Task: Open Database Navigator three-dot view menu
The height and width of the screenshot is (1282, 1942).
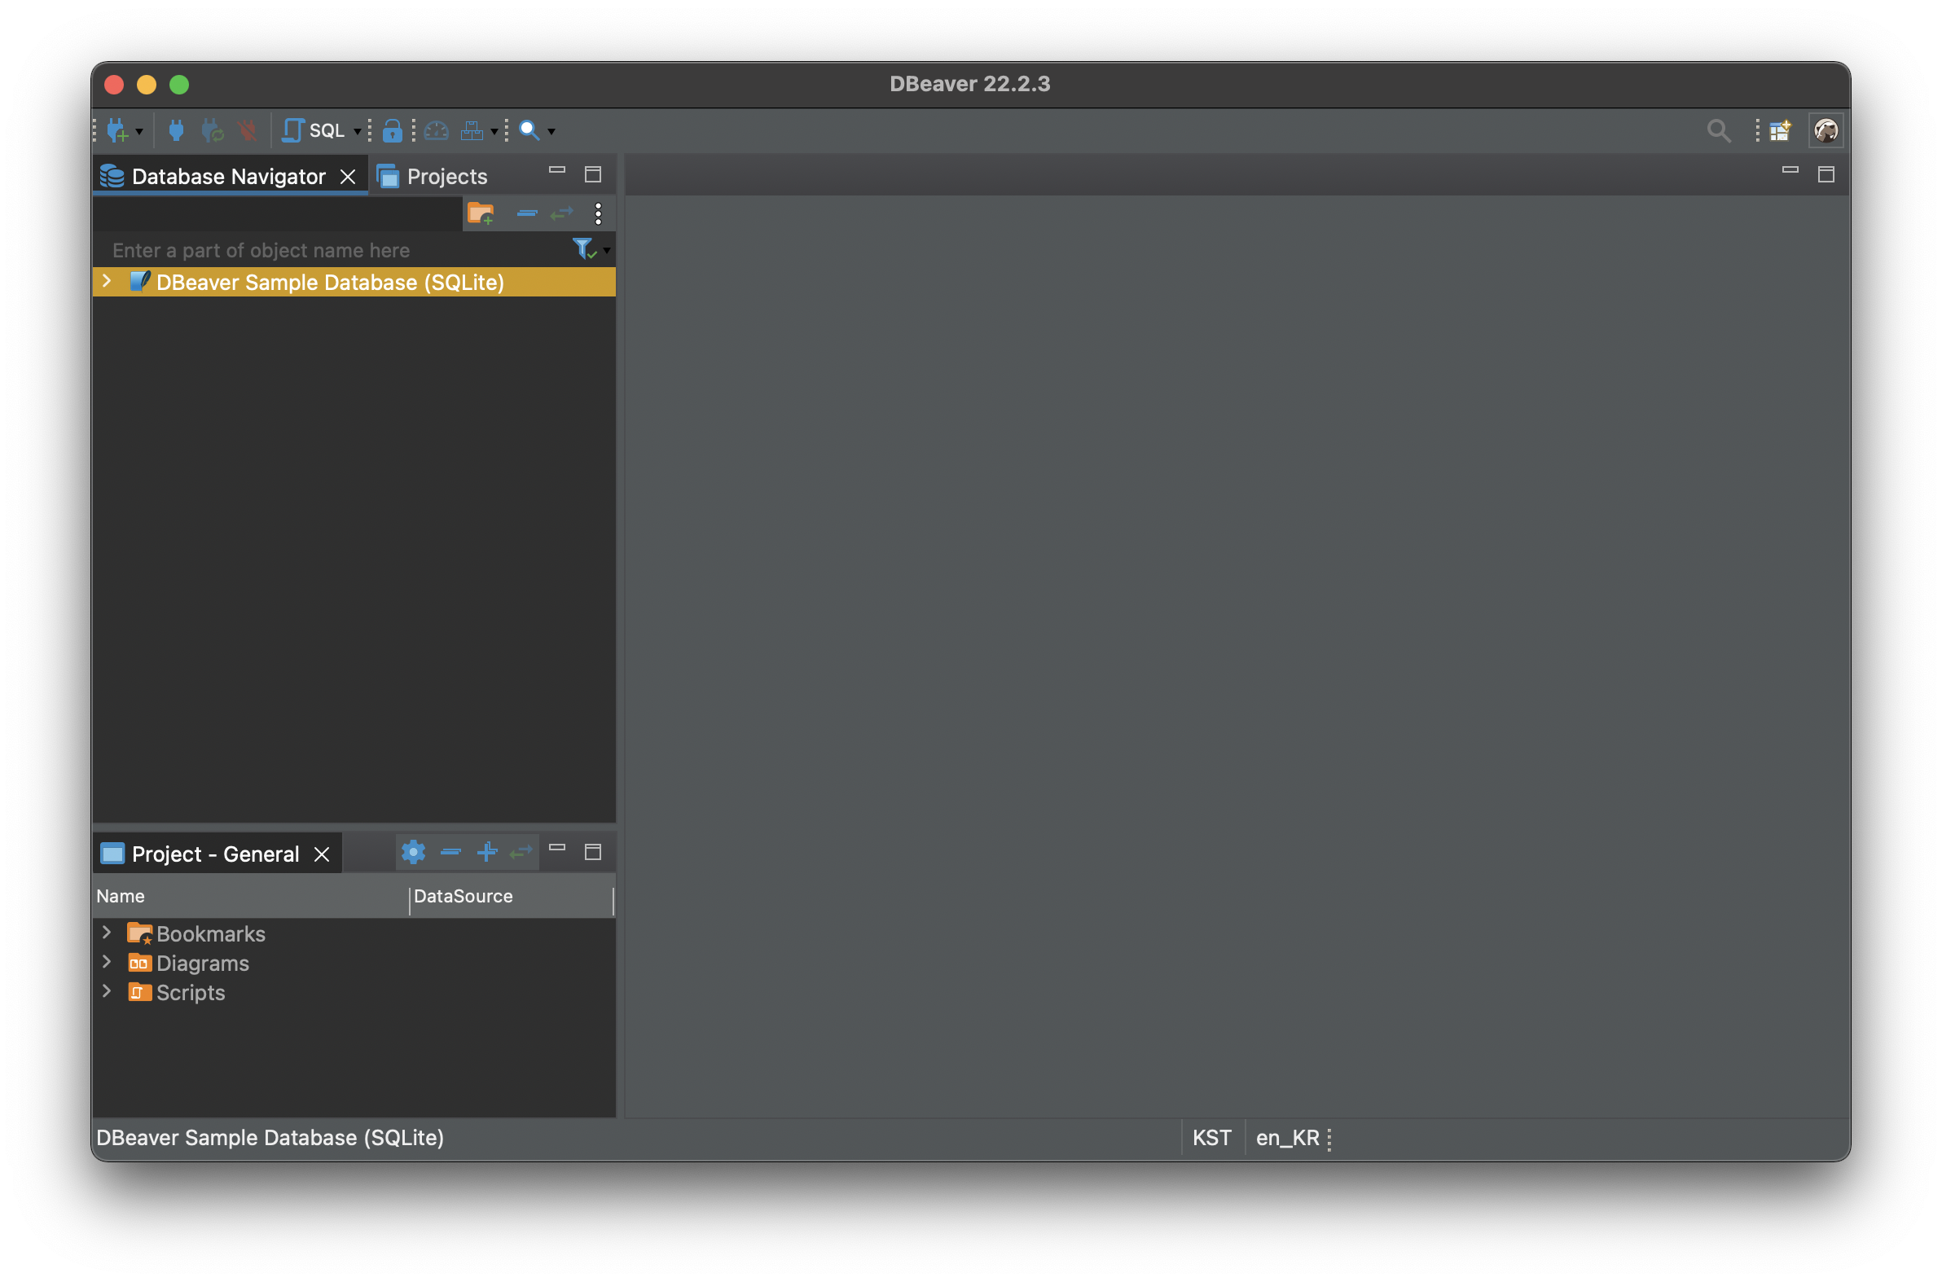Action: coord(599,214)
